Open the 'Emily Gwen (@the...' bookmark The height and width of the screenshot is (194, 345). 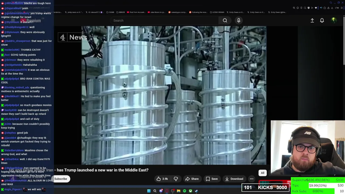tap(277, 12)
